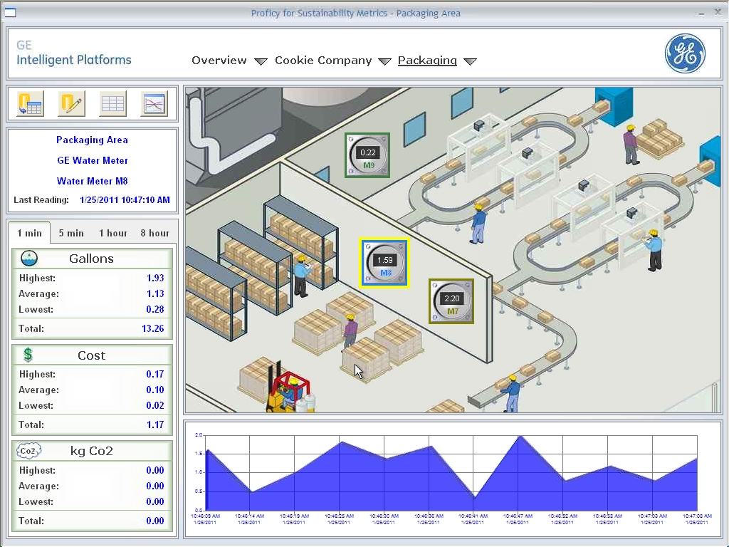Click the kg Co2 section header
Viewport: 729px width, 547px height.
click(x=92, y=451)
